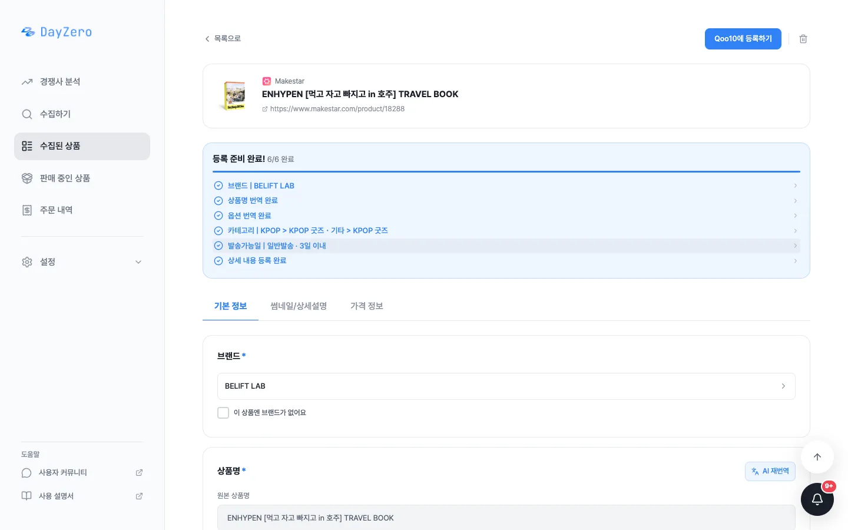Click the TRAVEL BOOK product thumbnail

[x=235, y=96]
